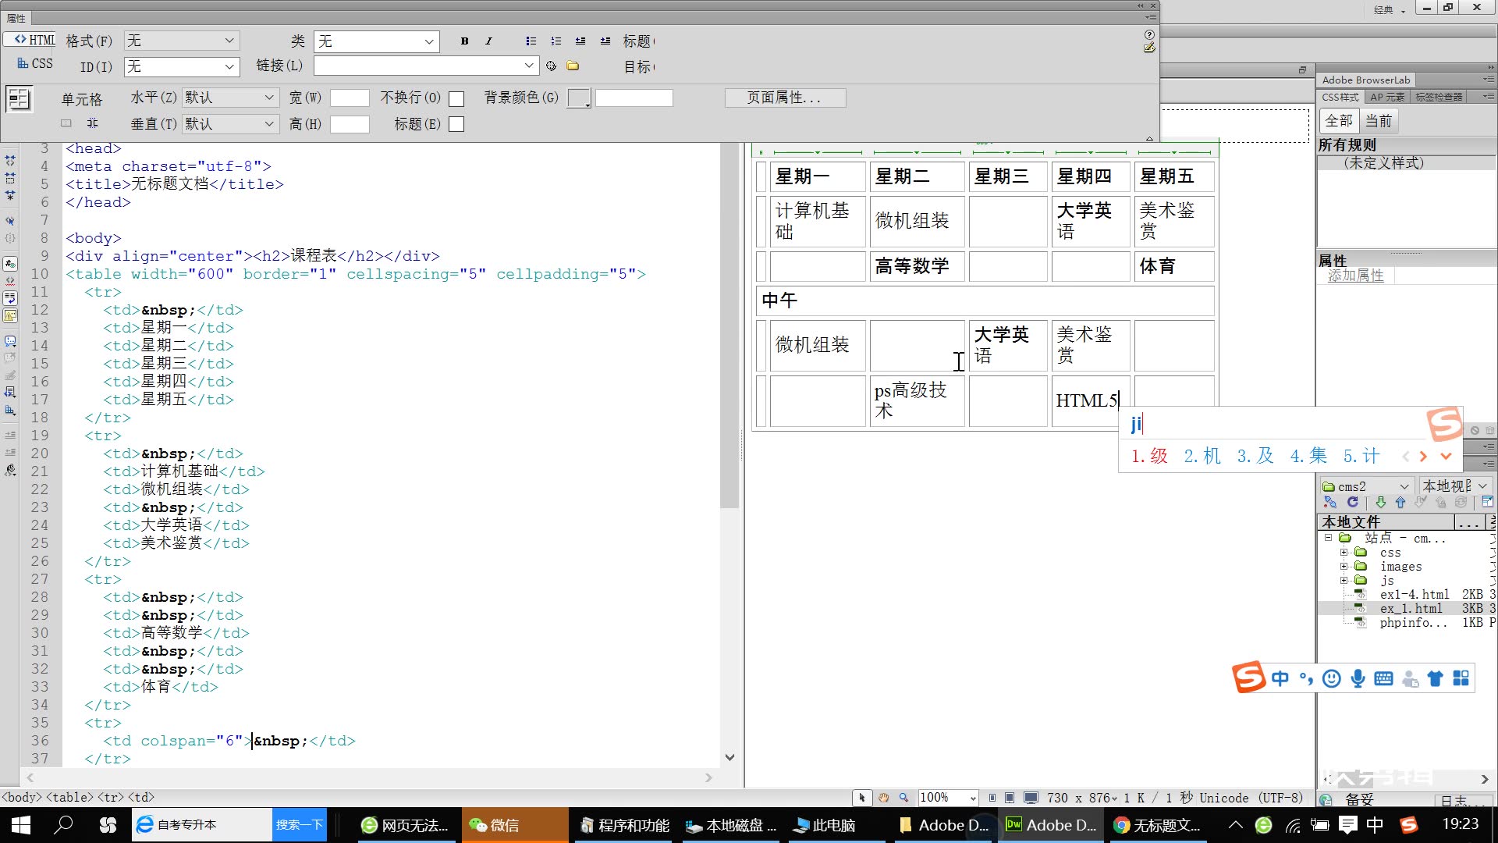Choose candidate 1. 级 in IME
Viewport: 1498px width, 843px height.
(x=1150, y=456)
